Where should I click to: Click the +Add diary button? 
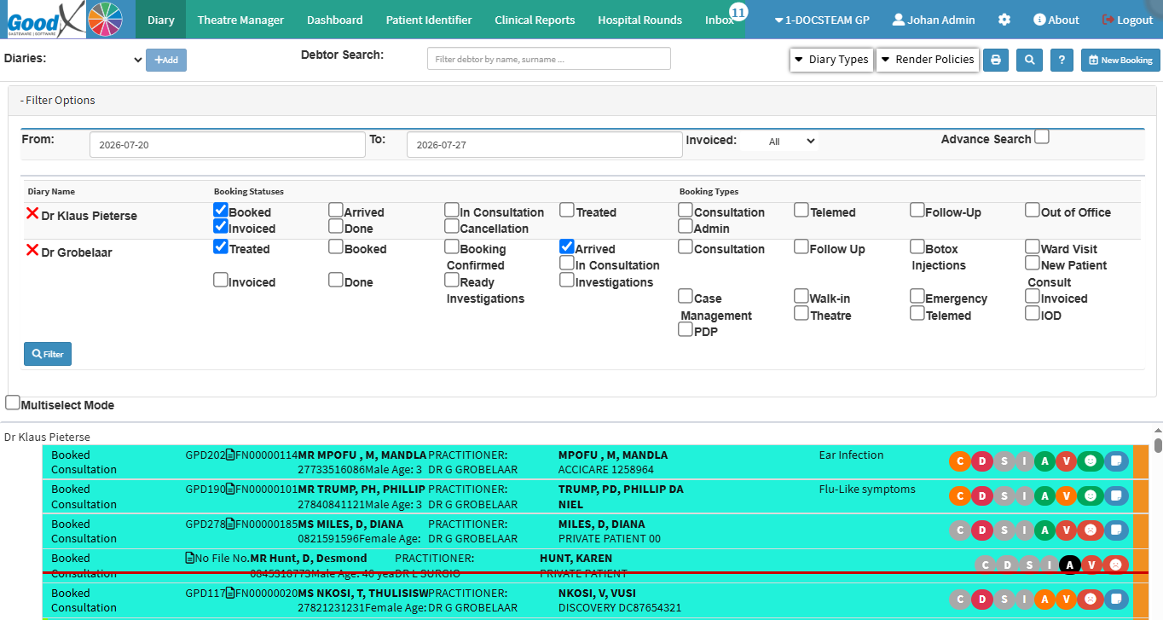[166, 60]
